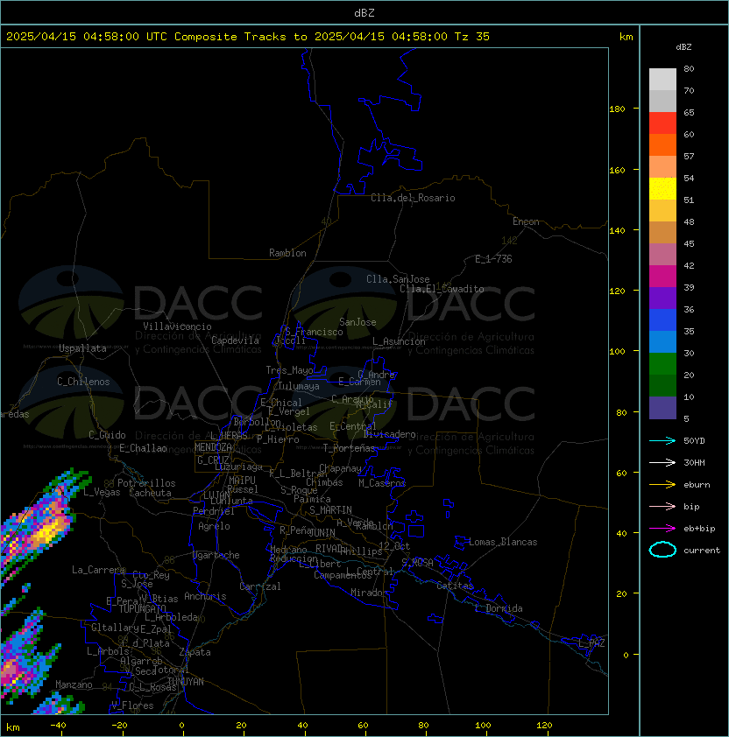Click the 60 dBZ orange color swatch
This screenshot has width=729, height=737.
[662, 144]
